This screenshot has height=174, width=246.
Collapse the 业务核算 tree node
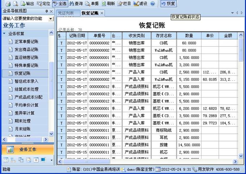(x=4, y=33)
